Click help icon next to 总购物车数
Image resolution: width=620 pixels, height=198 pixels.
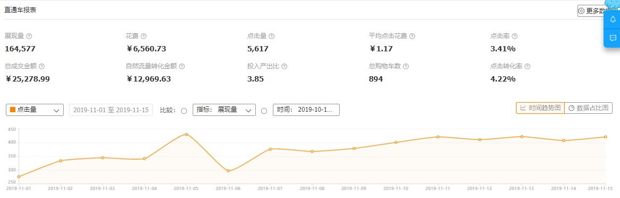click(406, 67)
